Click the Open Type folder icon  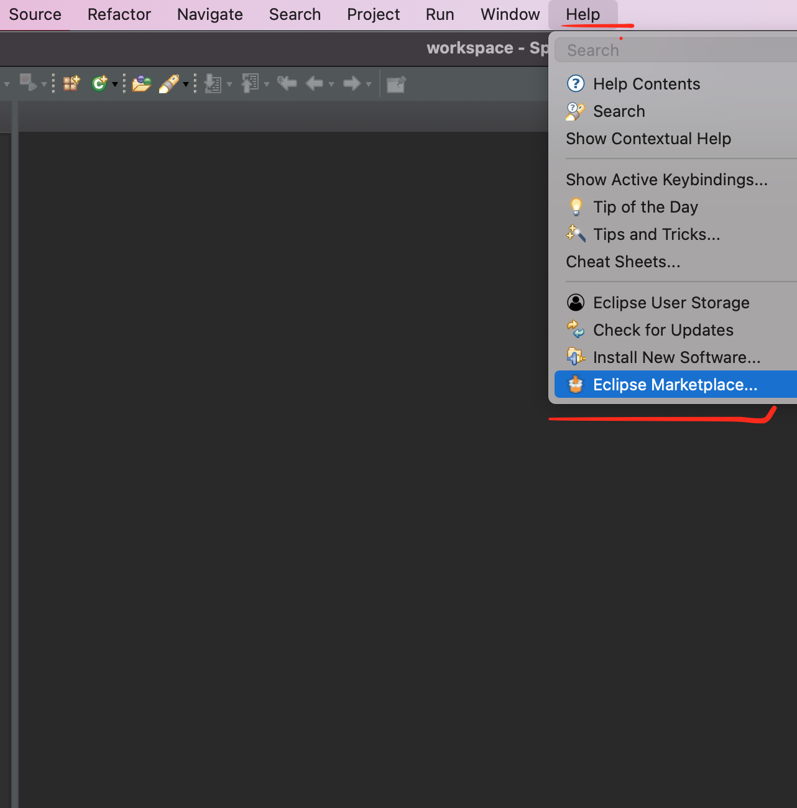pyautogui.click(x=142, y=83)
